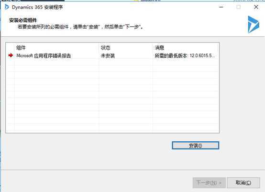Screen dimensions: 265x192
Task: Click the 取消(C) cancel button
Action: [243, 182]
